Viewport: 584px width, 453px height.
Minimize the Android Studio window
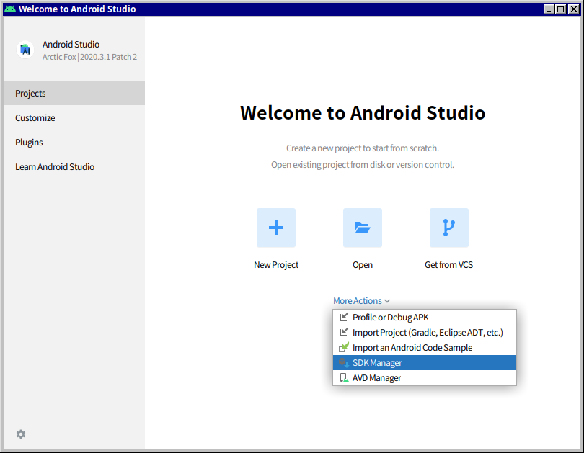[548, 9]
